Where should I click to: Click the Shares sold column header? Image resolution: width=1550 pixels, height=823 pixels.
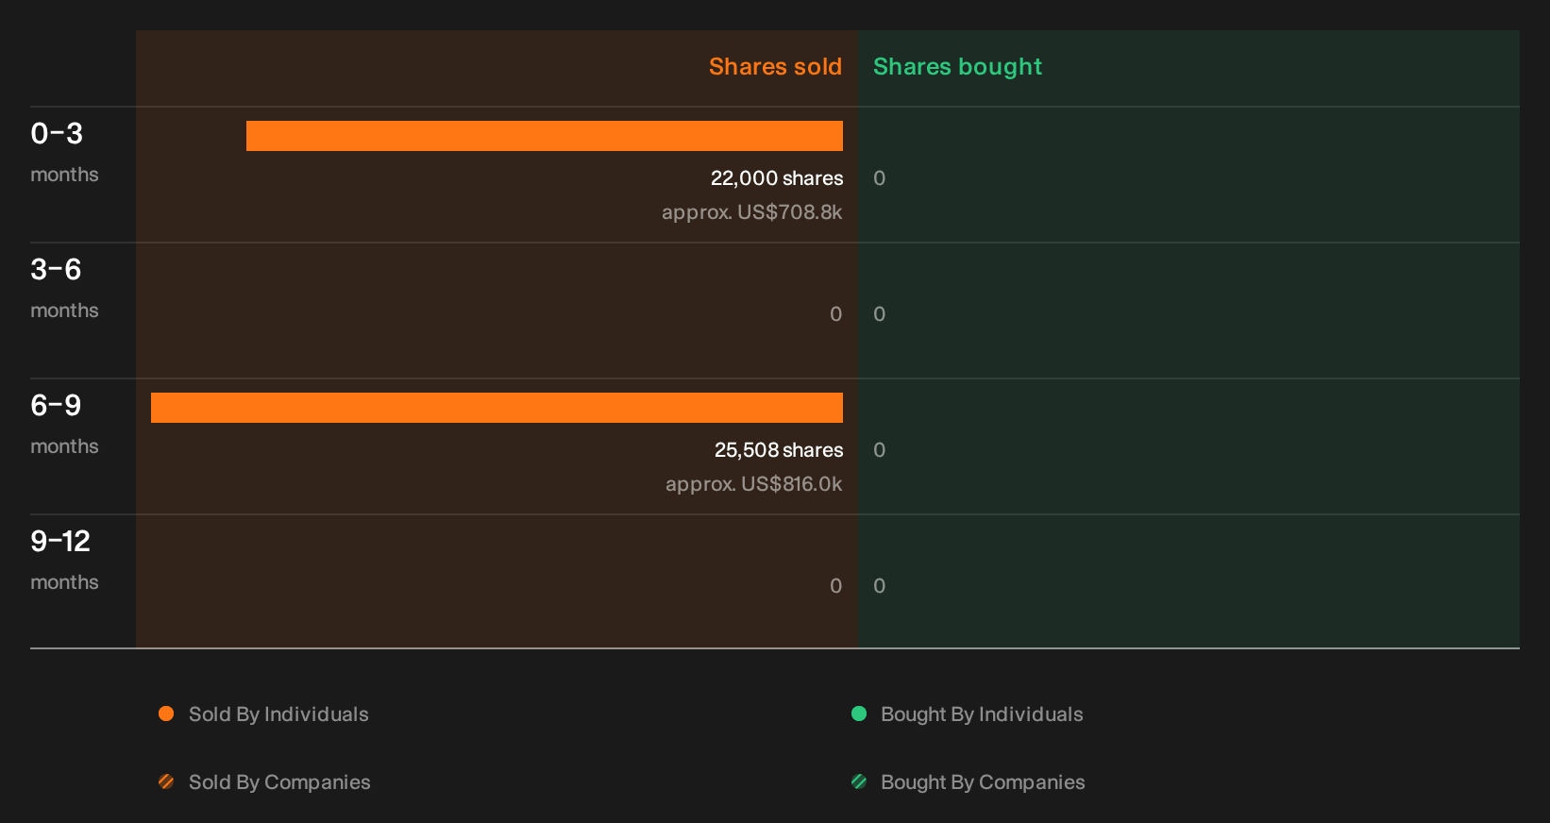pos(775,67)
